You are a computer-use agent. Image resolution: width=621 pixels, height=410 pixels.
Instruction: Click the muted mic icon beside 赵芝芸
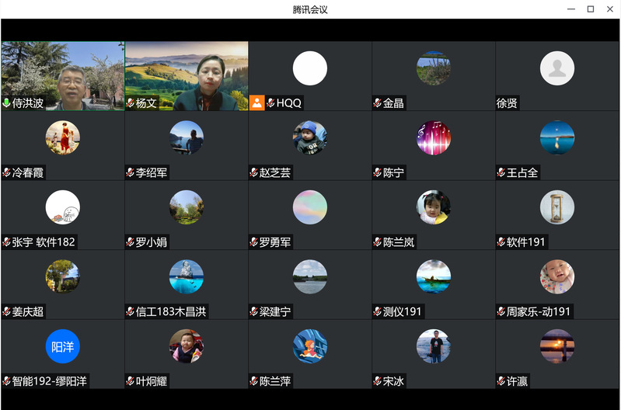pos(254,172)
